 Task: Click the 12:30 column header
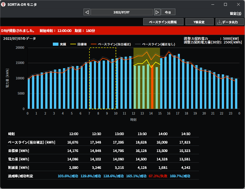pos(97,134)
